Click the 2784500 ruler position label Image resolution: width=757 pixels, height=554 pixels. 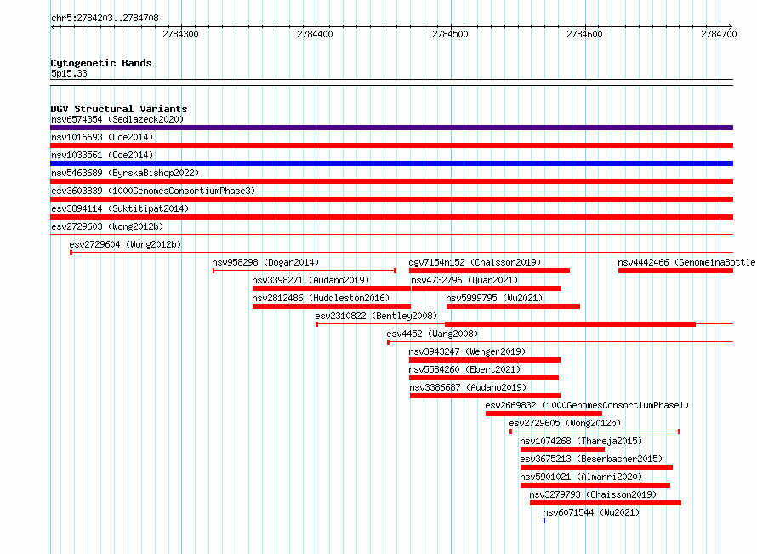[x=450, y=34]
